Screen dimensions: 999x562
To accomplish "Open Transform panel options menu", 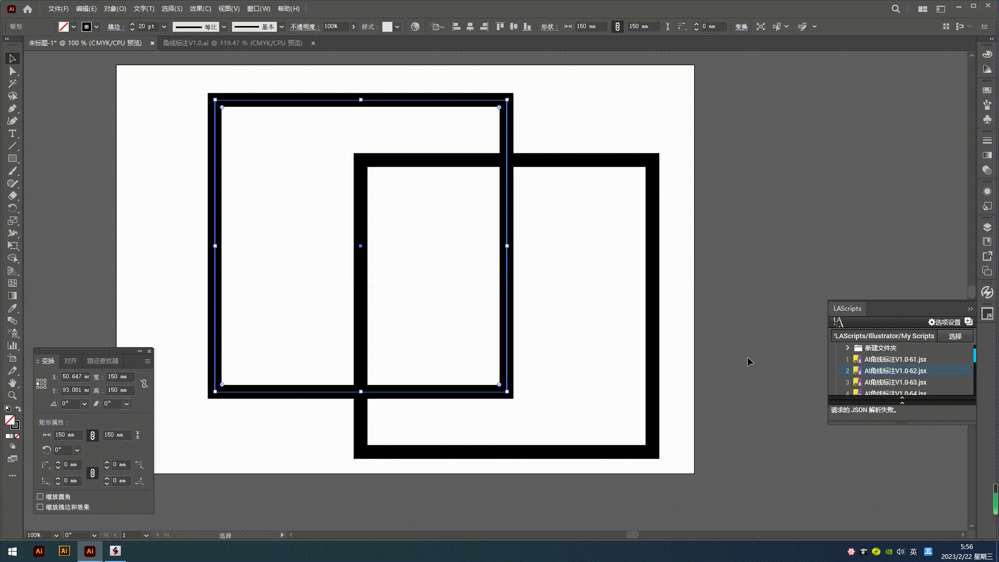I will tap(148, 361).
